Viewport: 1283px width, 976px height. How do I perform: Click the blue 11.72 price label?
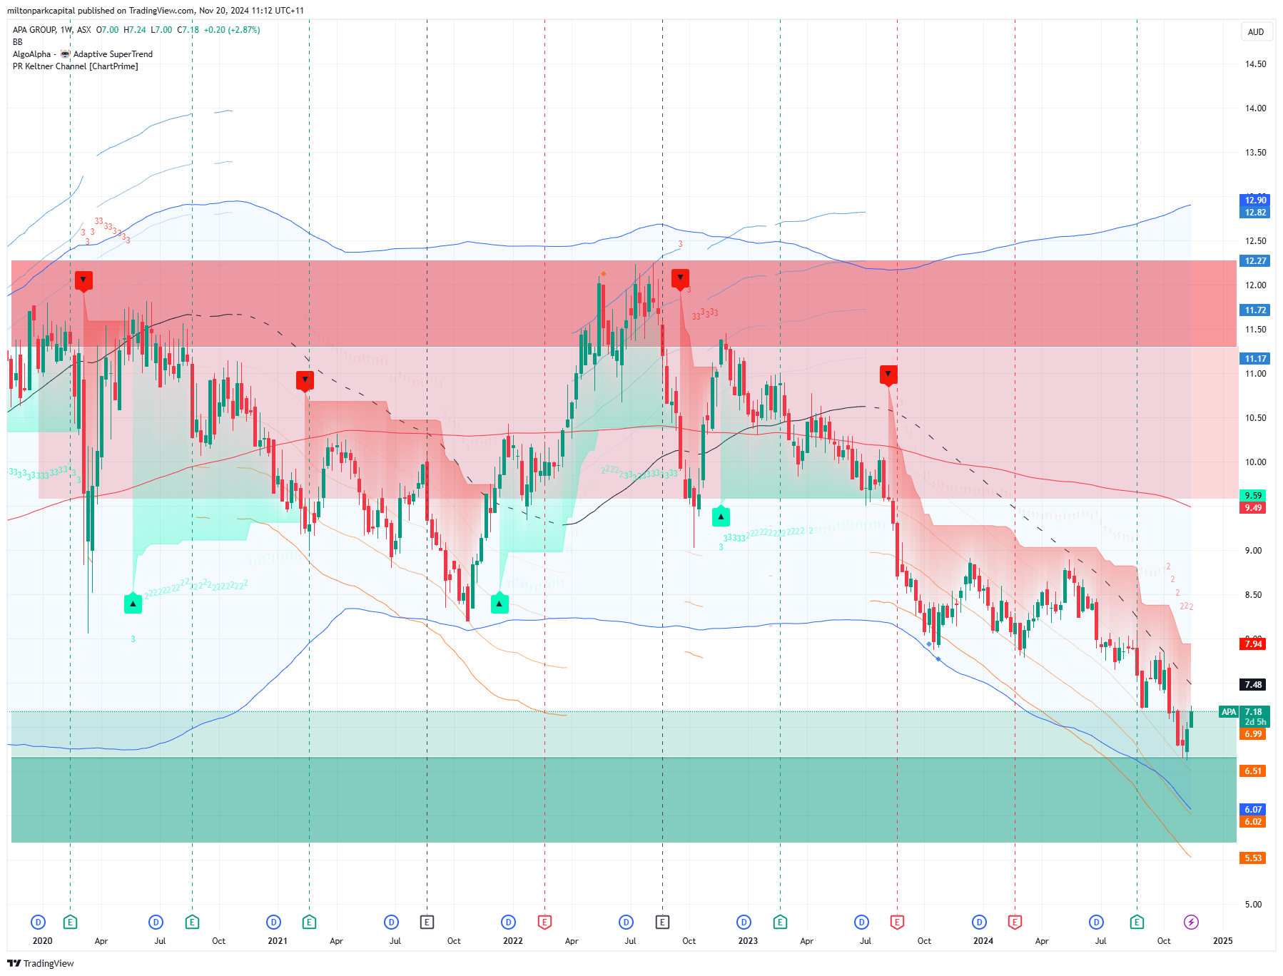coord(1255,310)
